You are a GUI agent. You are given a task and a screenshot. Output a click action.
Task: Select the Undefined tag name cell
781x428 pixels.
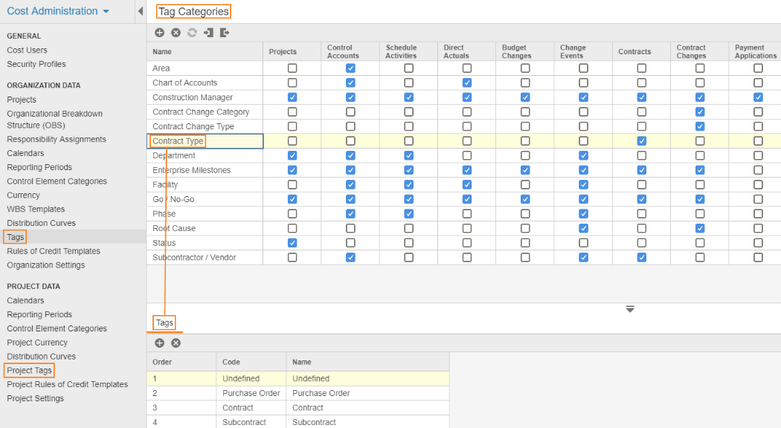pyautogui.click(x=367, y=379)
